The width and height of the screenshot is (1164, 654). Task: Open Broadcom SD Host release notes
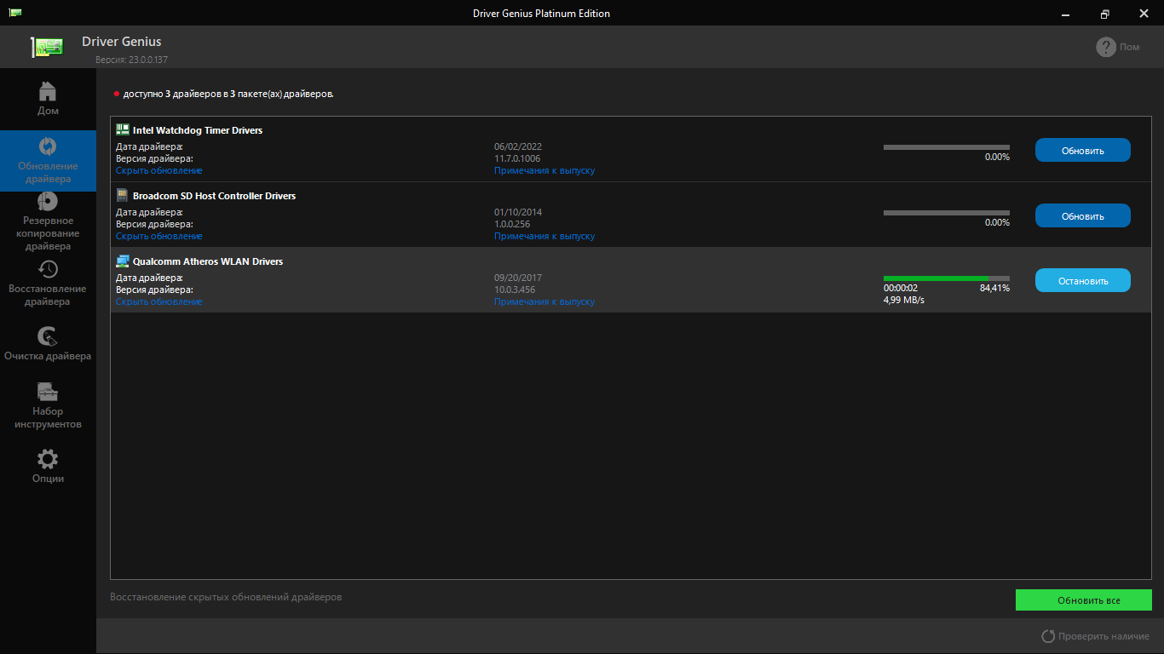click(545, 236)
